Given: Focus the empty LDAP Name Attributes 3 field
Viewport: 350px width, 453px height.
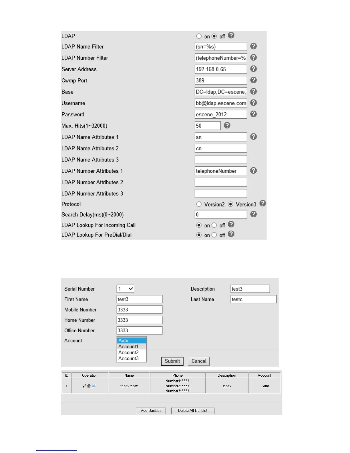Looking at the screenshot, I should click(221, 159).
